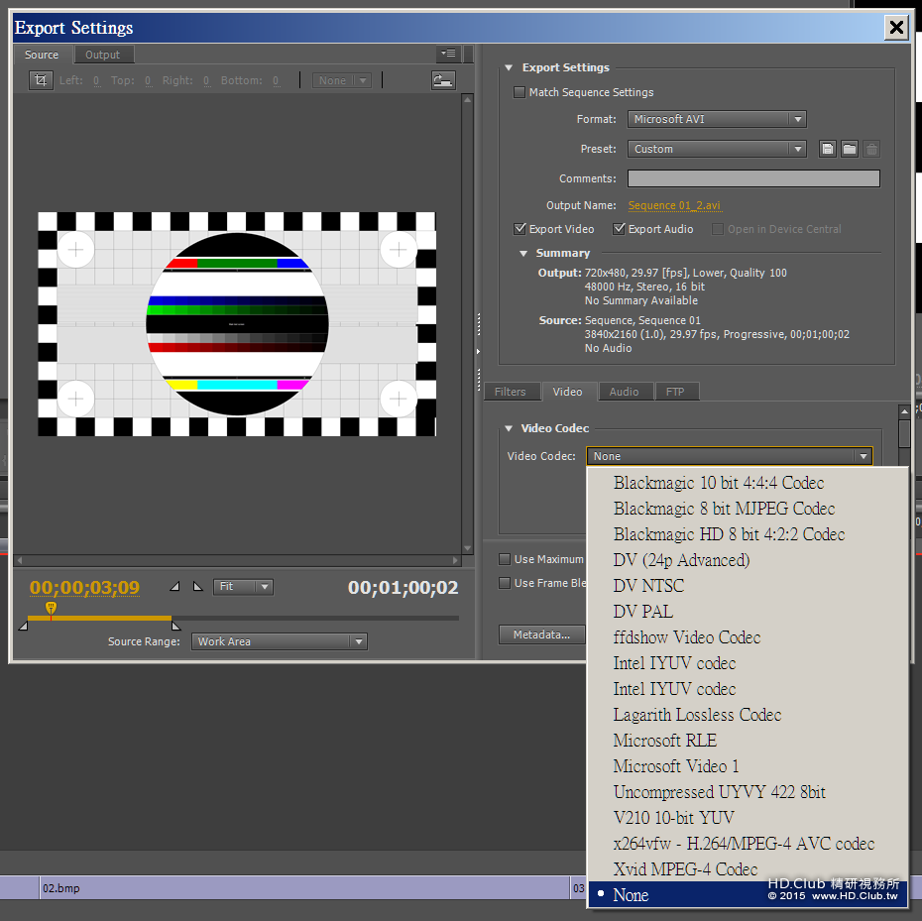Switch to the Output tab
The image size is (922, 921).
pyautogui.click(x=102, y=55)
